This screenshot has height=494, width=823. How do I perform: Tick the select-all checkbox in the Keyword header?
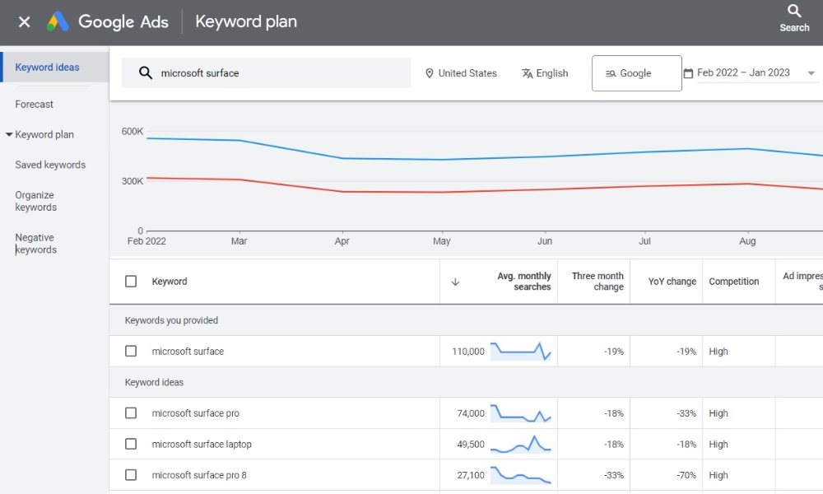coord(131,282)
